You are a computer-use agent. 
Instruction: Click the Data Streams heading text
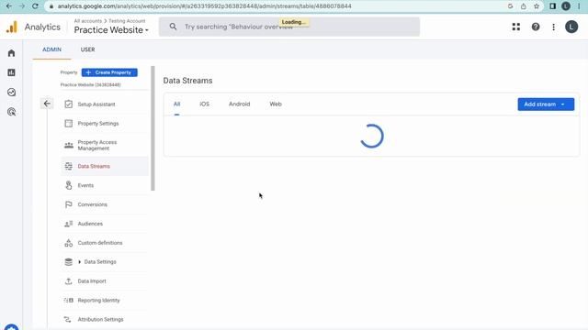(x=187, y=81)
